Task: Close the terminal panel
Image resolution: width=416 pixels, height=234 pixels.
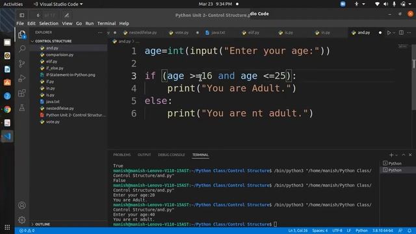Action: pyautogui.click(x=410, y=155)
